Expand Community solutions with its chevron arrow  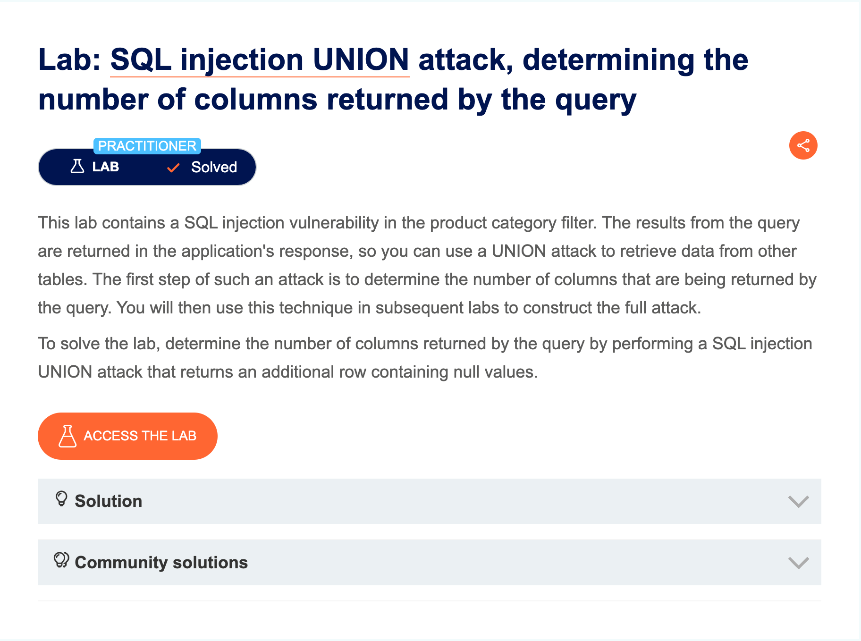click(798, 563)
